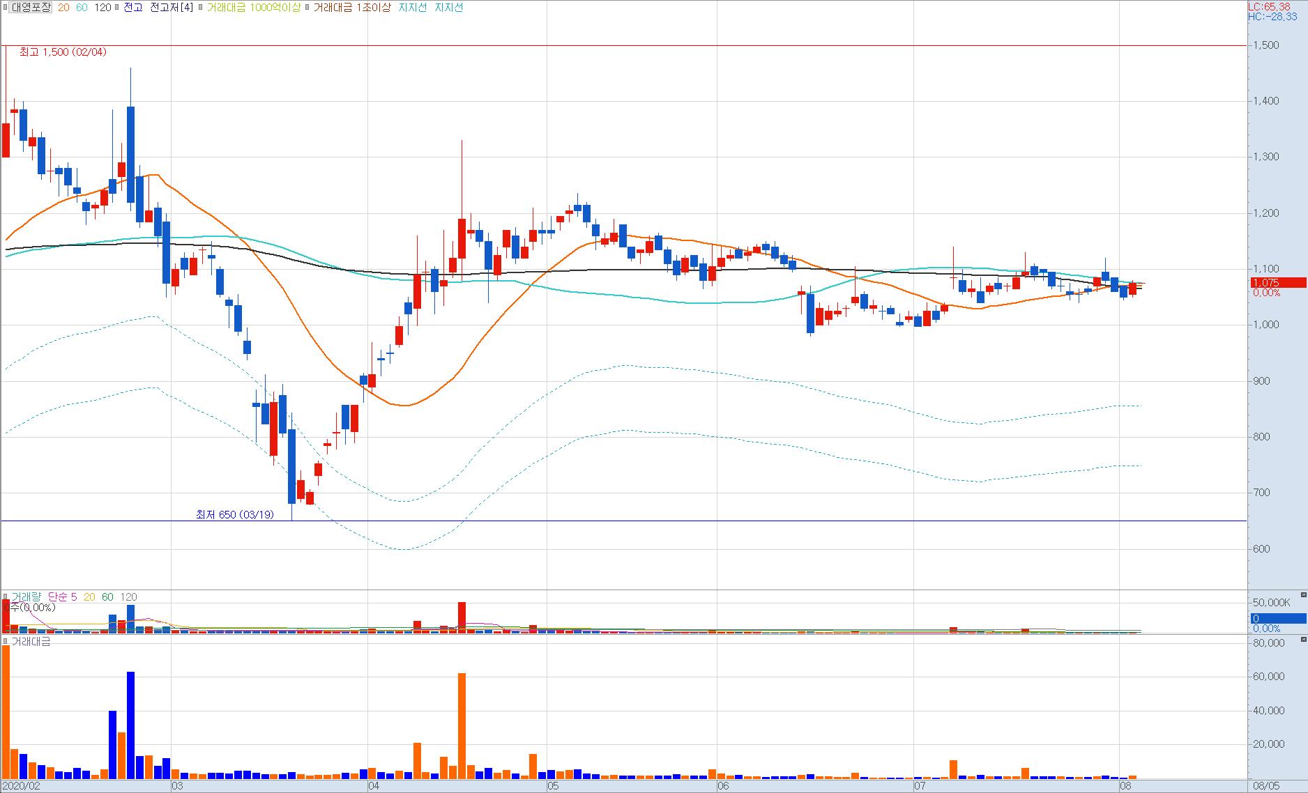1308x793 pixels.
Task: Click the 대영포장 stock name button
Action: pyautogui.click(x=31, y=8)
